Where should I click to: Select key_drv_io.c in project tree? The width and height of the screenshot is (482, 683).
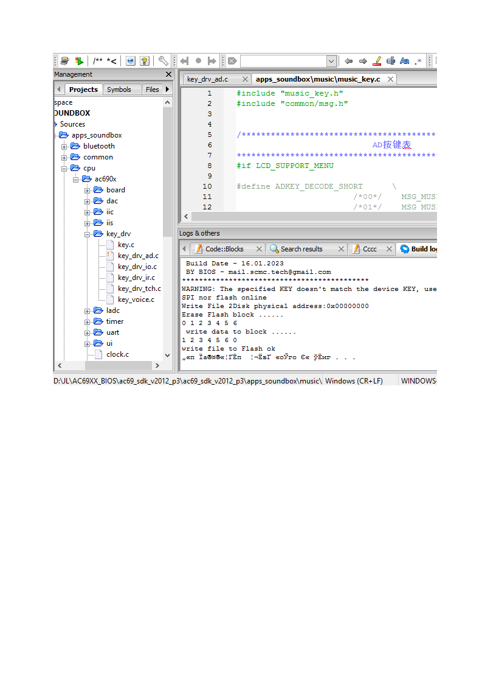point(137,267)
